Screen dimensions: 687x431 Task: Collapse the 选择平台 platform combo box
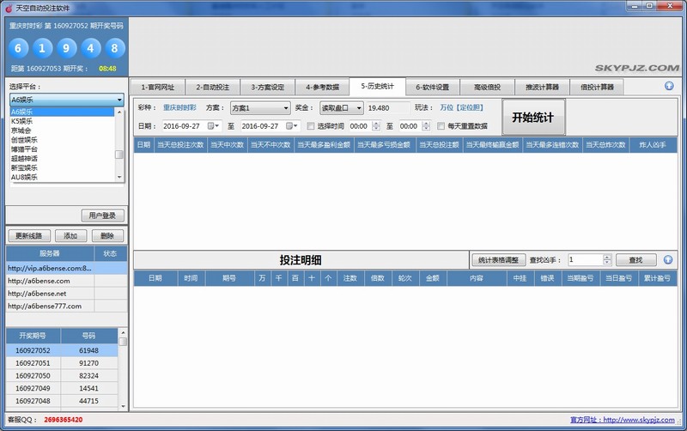tap(119, 100)
